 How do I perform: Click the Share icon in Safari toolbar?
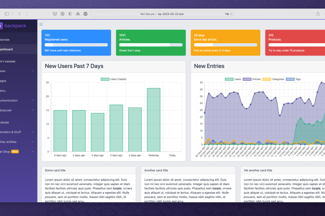tap(318, 14)
